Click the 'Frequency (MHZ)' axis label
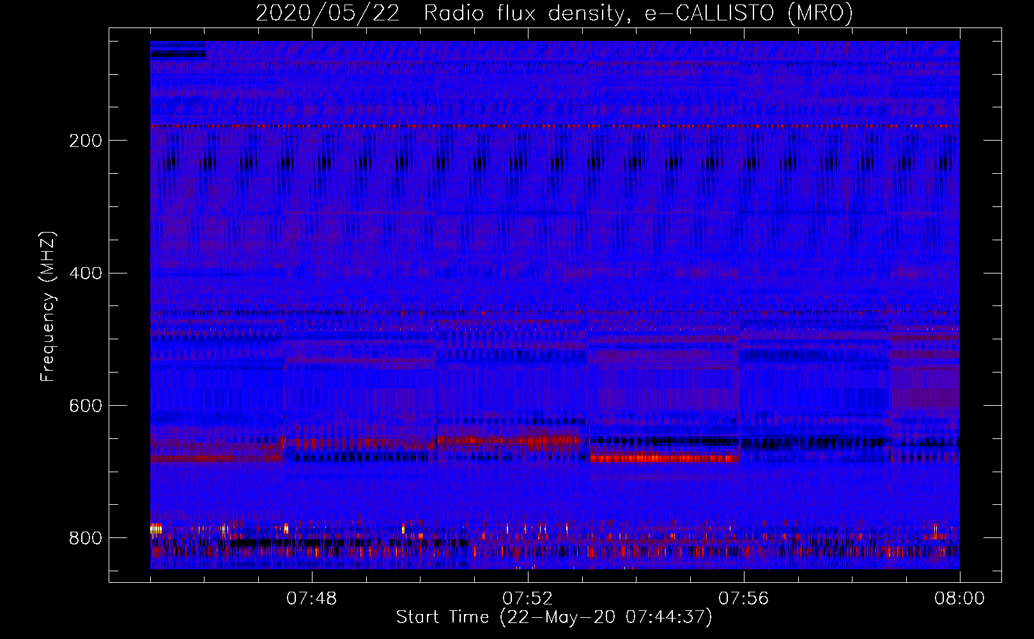The width and height of the screenshot is (1034, 639). 47,307
